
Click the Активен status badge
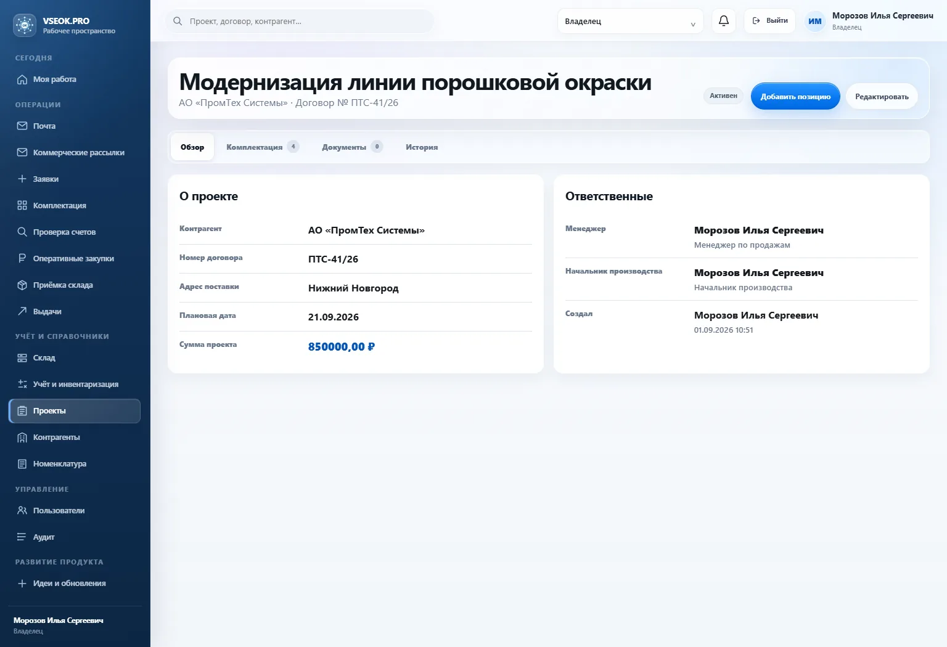(723, 96)
